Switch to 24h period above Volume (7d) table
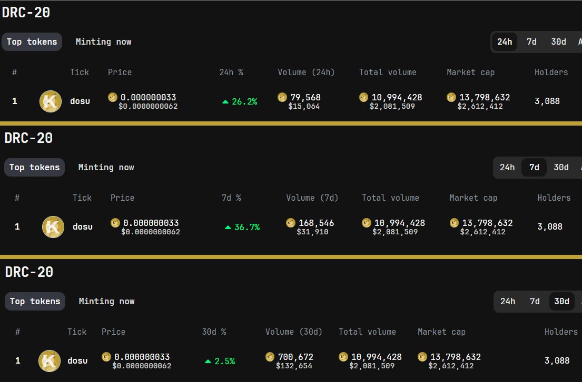 507,167
